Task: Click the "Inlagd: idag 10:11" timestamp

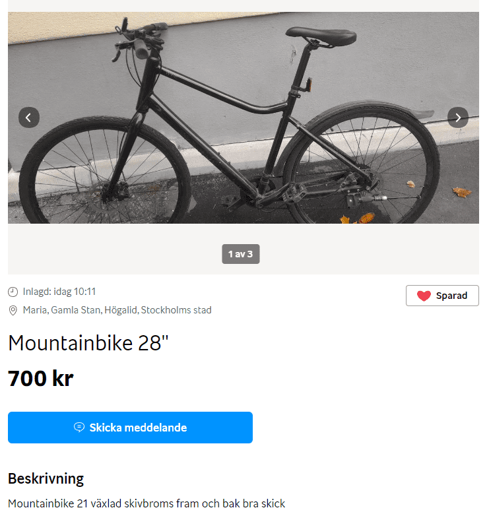Action: [59, 292]
